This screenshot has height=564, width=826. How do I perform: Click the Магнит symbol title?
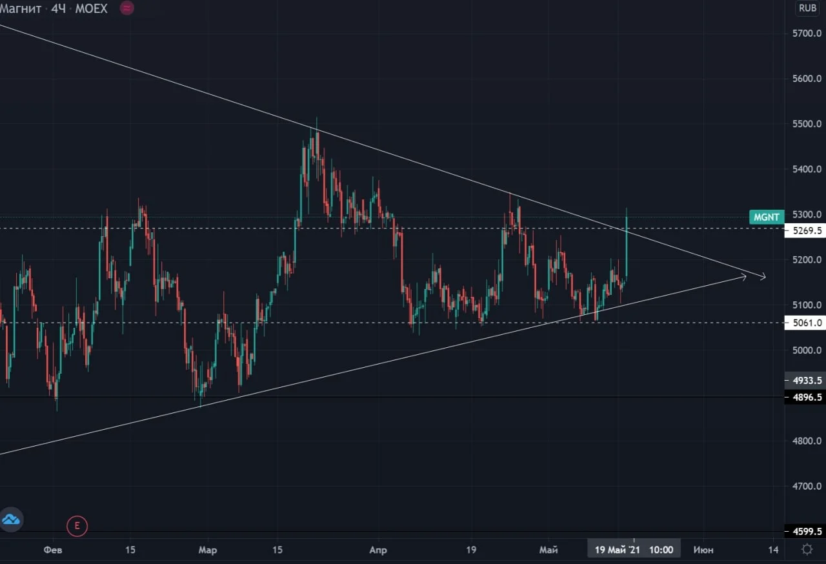(21, 8)
